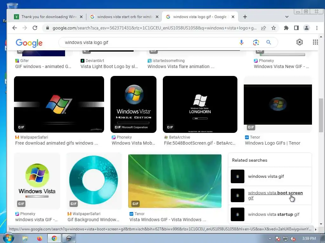Viewport: 325px width, 243px height.
Task: Open the Tenor Windows Logo GIF thumbnail
Action: pos(278,104)
